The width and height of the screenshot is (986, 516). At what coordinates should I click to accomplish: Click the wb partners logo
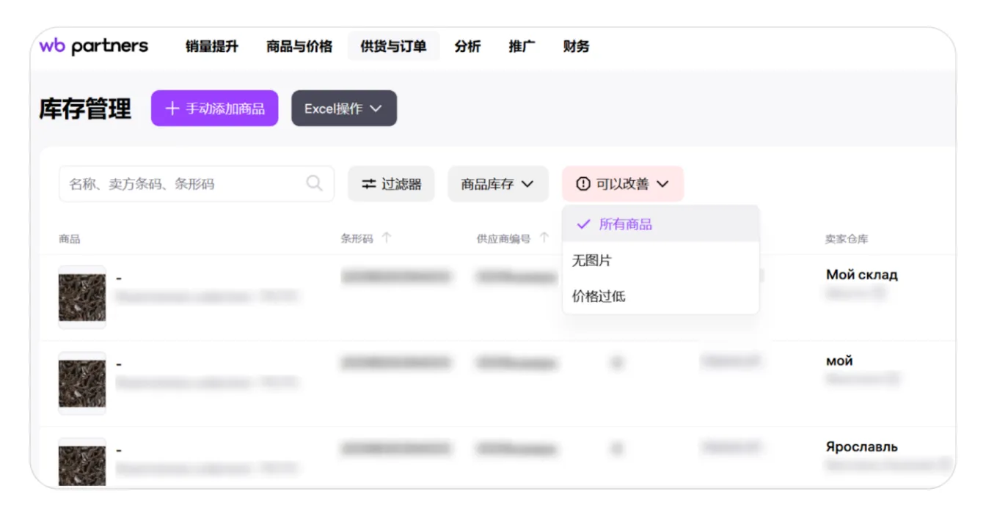(x=93, y=46)
